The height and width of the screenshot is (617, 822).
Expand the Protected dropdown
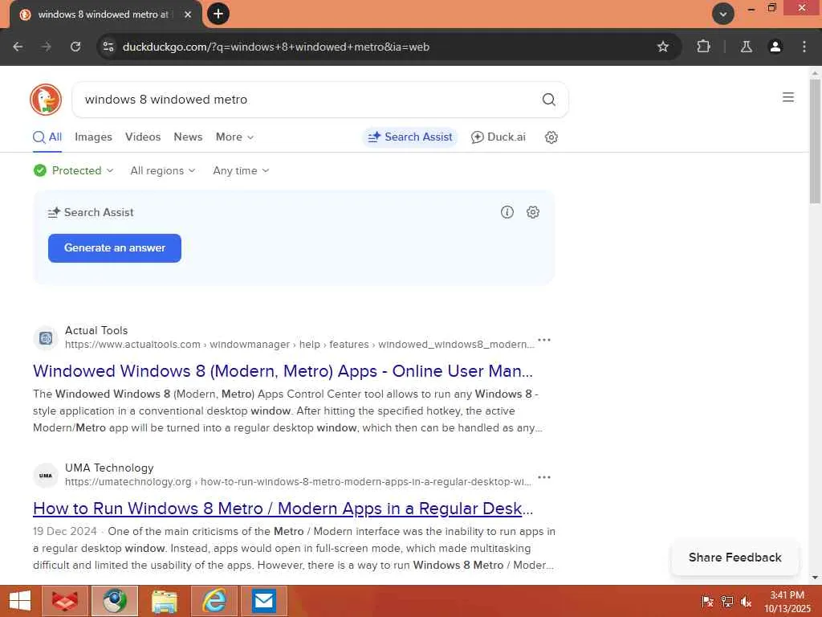(73, 170)
